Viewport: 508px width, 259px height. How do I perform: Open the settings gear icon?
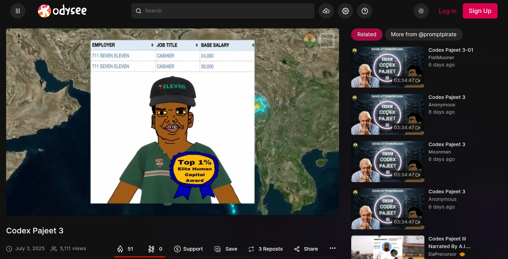click(345, 11)
